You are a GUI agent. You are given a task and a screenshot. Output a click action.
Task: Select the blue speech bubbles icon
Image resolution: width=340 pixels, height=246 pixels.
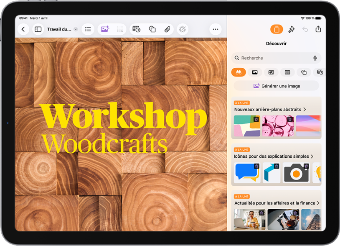247,173
